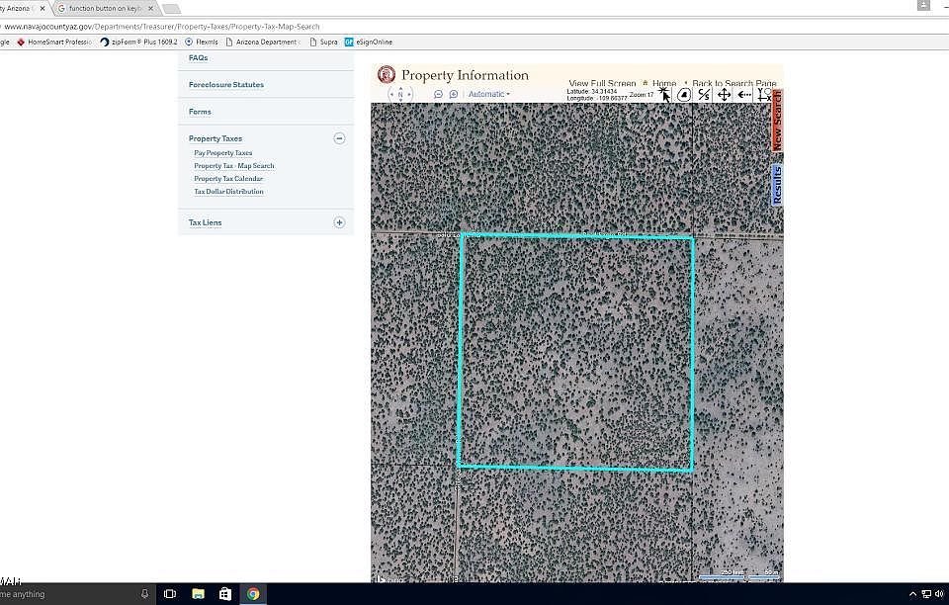
Task: Open Microsoft Store from taskbar
Action: point(225,594)
